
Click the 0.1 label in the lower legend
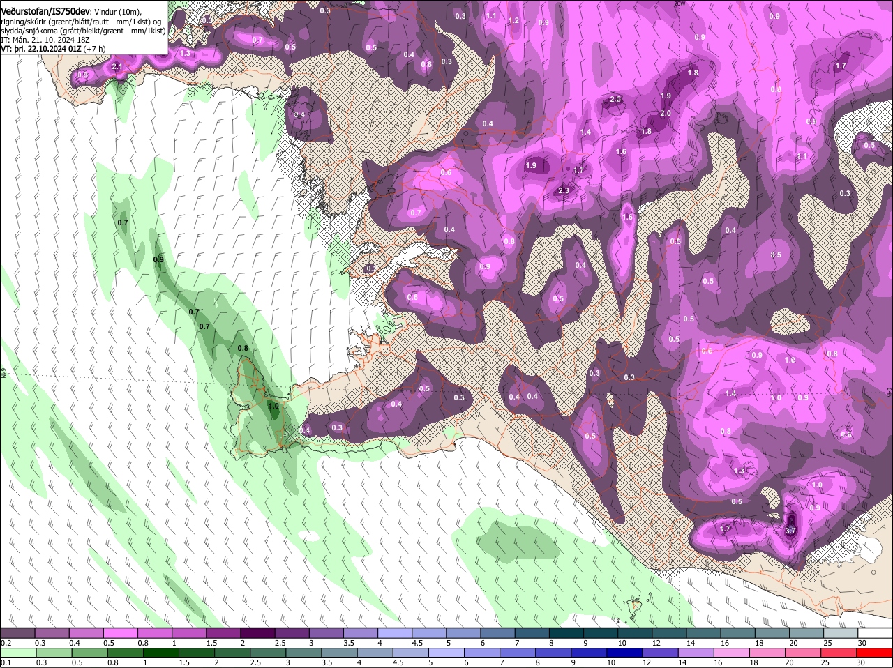click(6, 662)
